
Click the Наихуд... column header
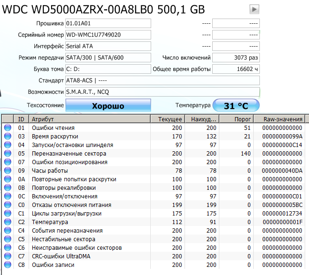202,119
